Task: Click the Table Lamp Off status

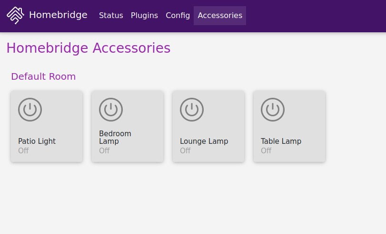Action: click(266, 150)
